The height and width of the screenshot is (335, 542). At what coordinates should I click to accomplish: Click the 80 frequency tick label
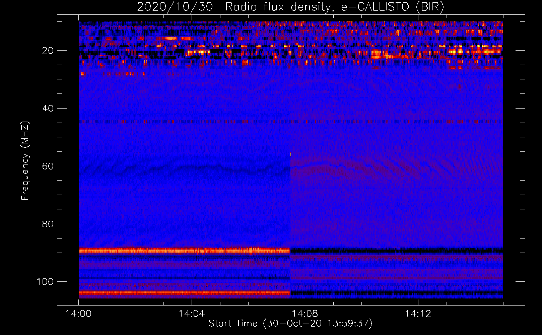tap(48, 224)
